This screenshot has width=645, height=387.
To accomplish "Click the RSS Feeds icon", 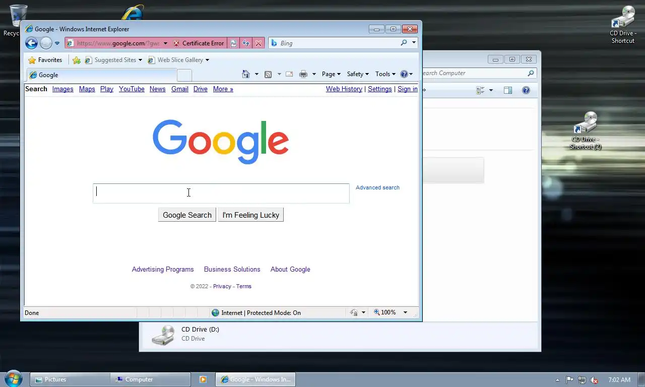I will point(268,74).
